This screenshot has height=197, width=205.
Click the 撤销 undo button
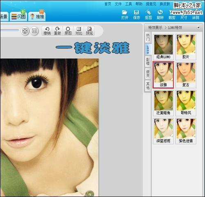pos(47,31)
